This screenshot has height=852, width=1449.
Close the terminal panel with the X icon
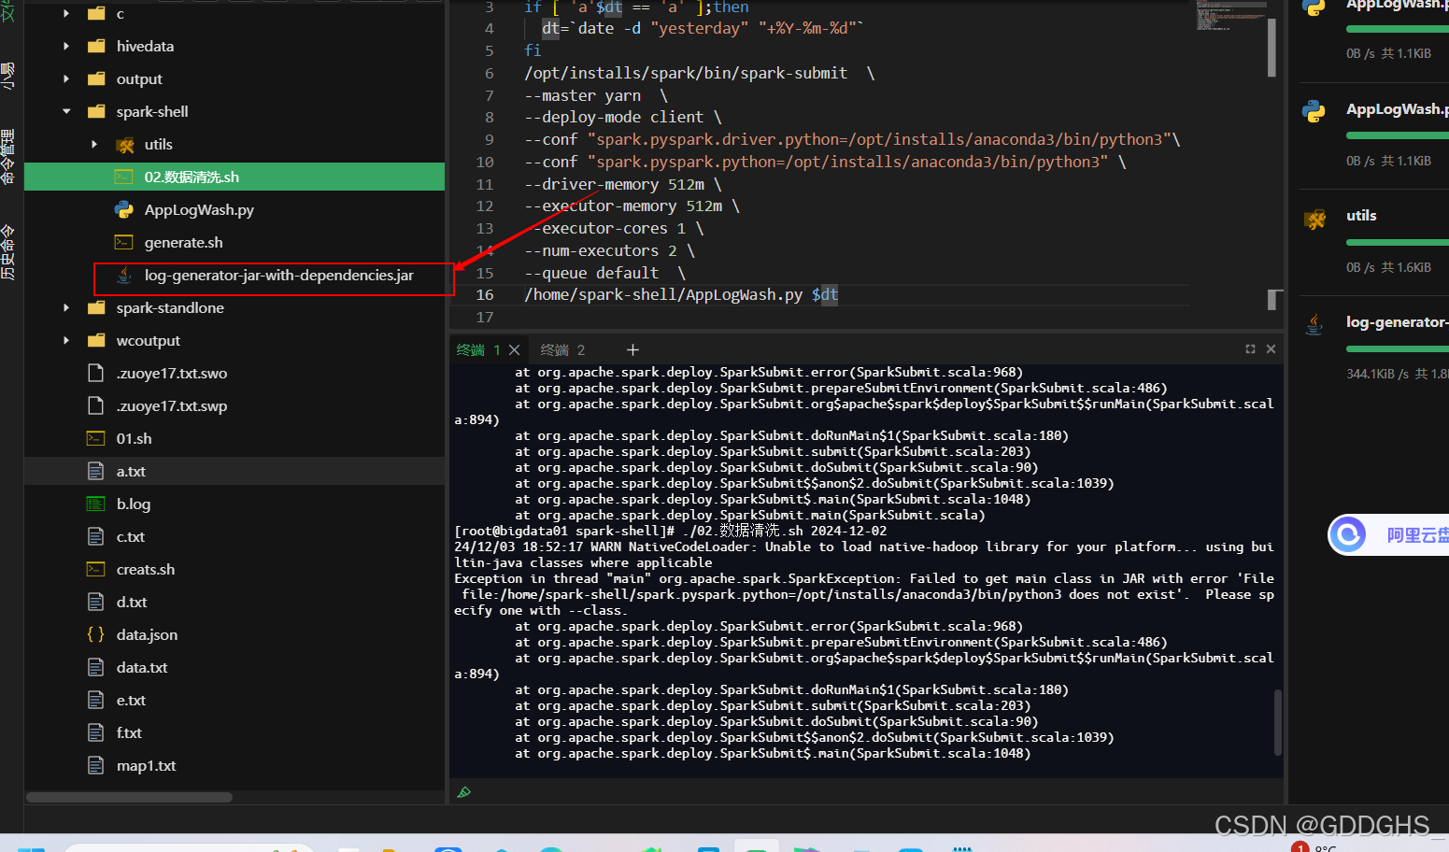[x=1271, y=348]
